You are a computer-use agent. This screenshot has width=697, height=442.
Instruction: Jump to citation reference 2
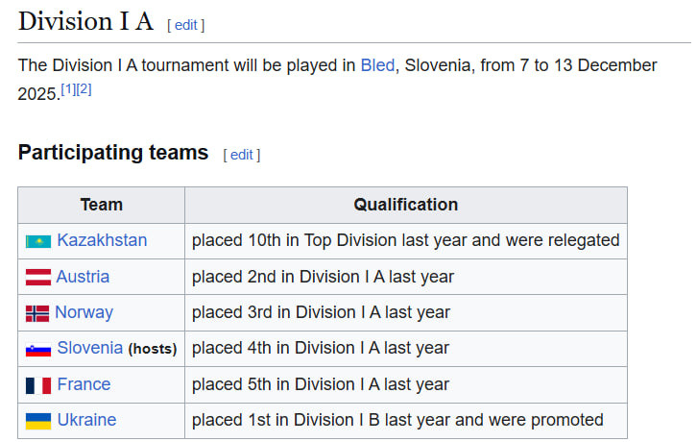(x=84, y=89)
